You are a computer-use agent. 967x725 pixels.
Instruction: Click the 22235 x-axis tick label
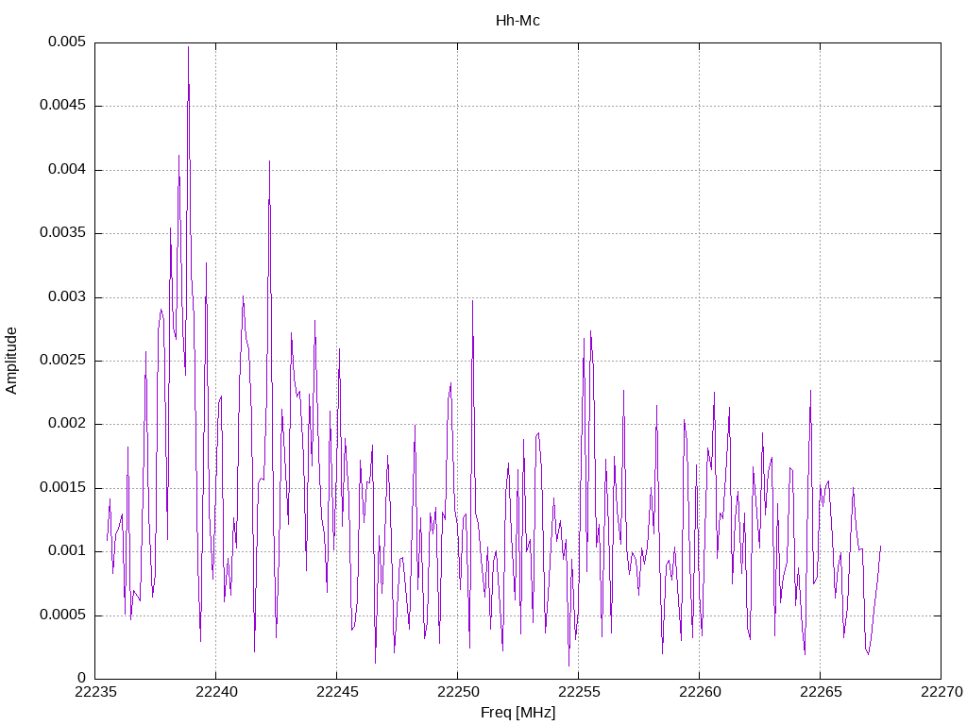94,692
